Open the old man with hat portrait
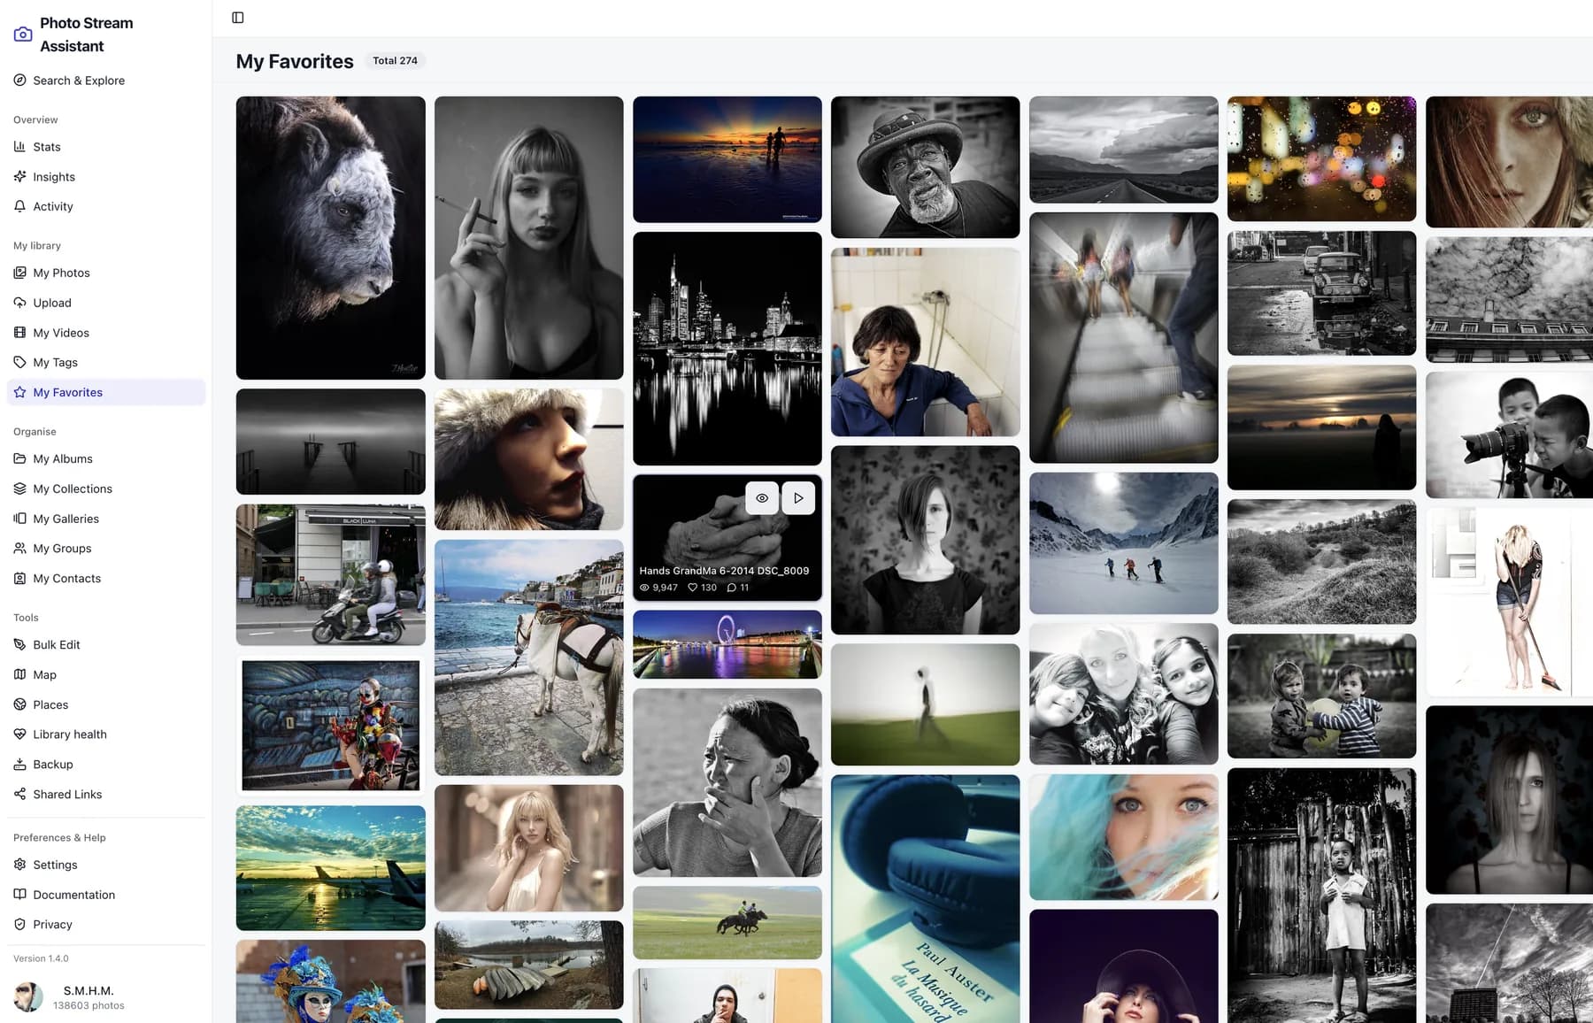Image resolution: width=1593 pixels, height=1023 pixels. (x=926, y=167)
